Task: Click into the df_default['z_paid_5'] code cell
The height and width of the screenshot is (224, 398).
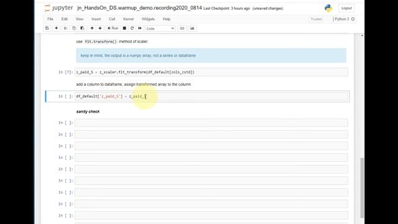Action: pyautogui.click(x=211, y=96)
